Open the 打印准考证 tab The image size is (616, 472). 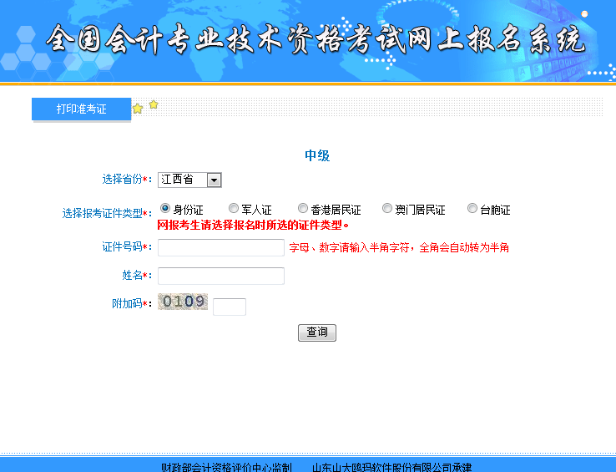[81, 109]
